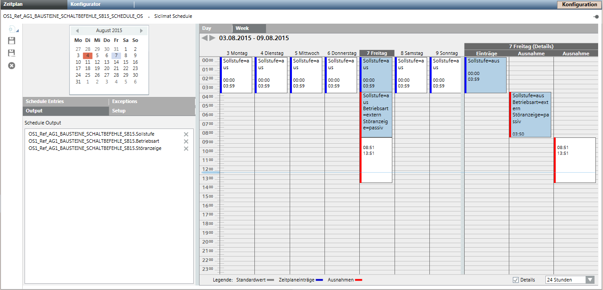This screenshot has height=290, width=603.
Task: Click the round delete X icon
Action: pos(12,66)
